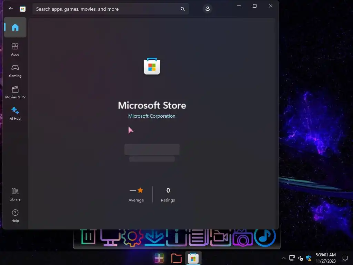Open the Apps section in sidebar
353x265 pixels.
(x=15, y=49)
